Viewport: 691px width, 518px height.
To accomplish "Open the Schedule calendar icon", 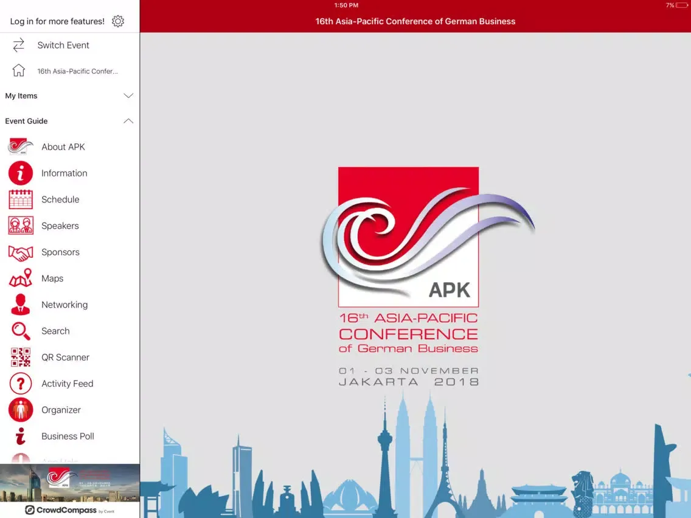I will (x=20, y=199).
